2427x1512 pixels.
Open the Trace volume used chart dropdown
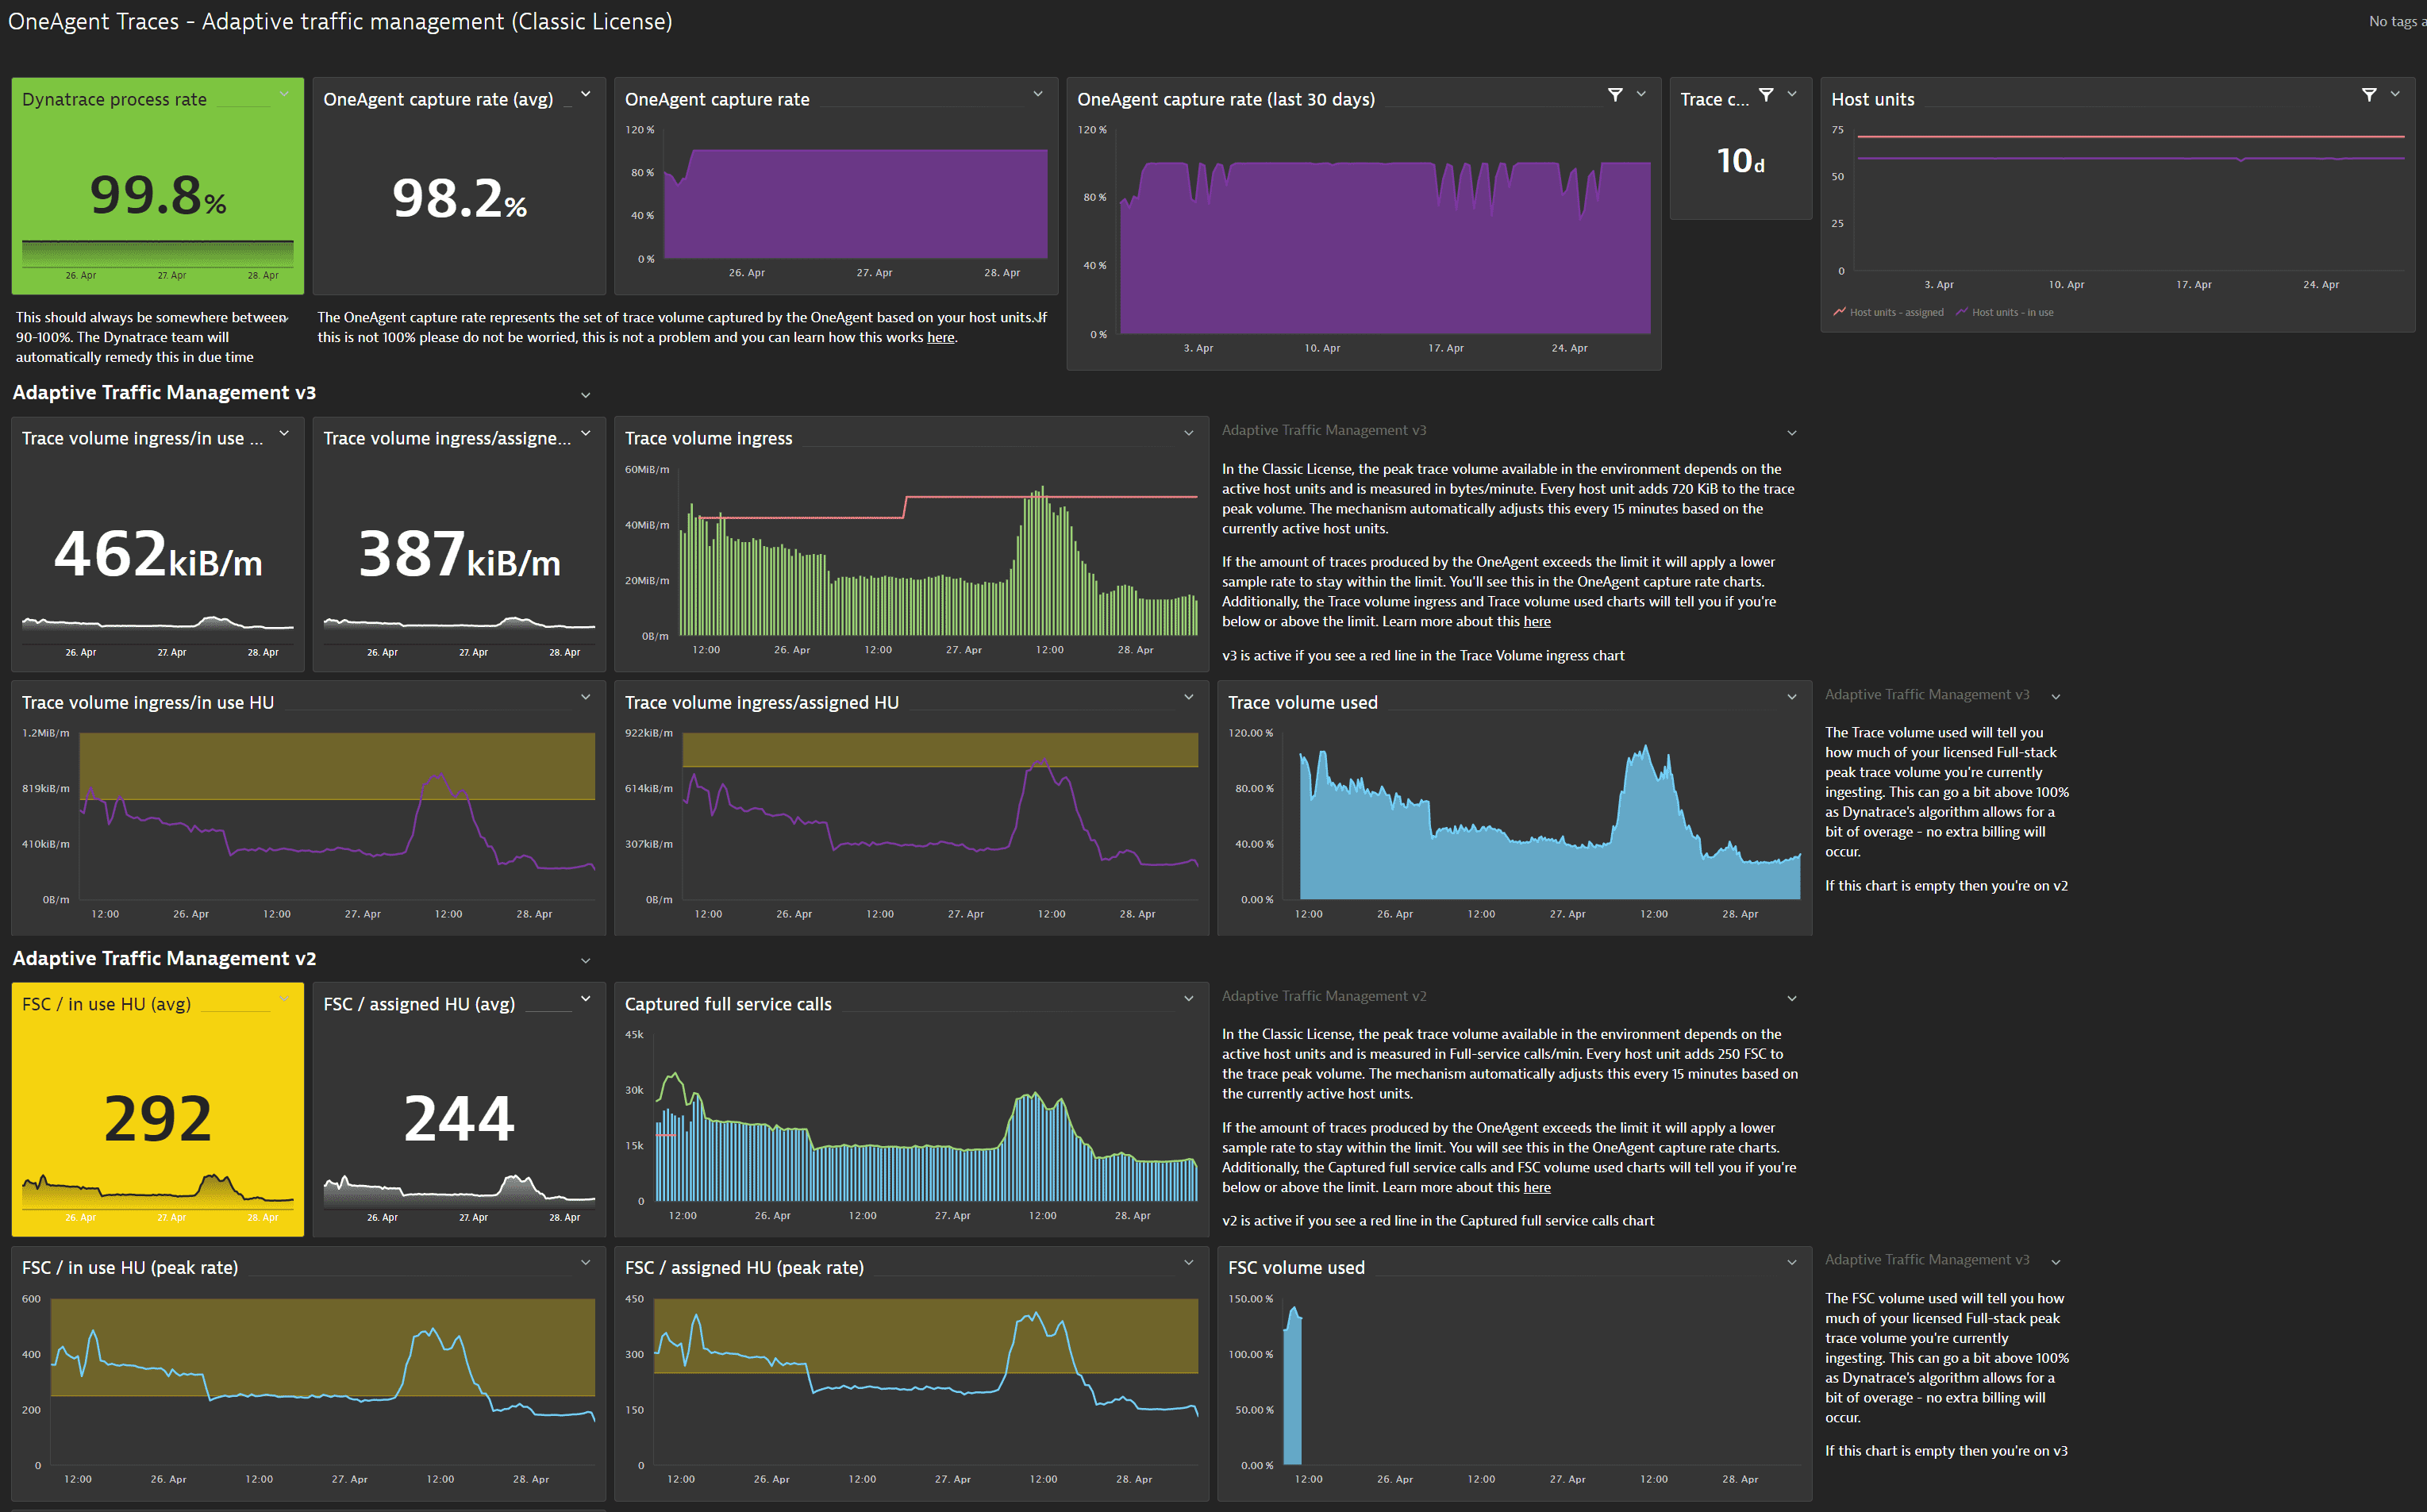click(x=1791, y=697)
